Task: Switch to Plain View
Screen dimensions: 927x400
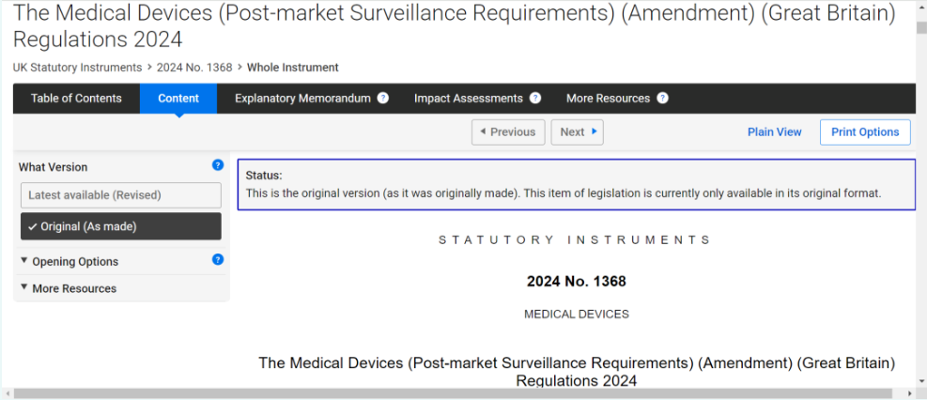Action: [x=774, y=132]
